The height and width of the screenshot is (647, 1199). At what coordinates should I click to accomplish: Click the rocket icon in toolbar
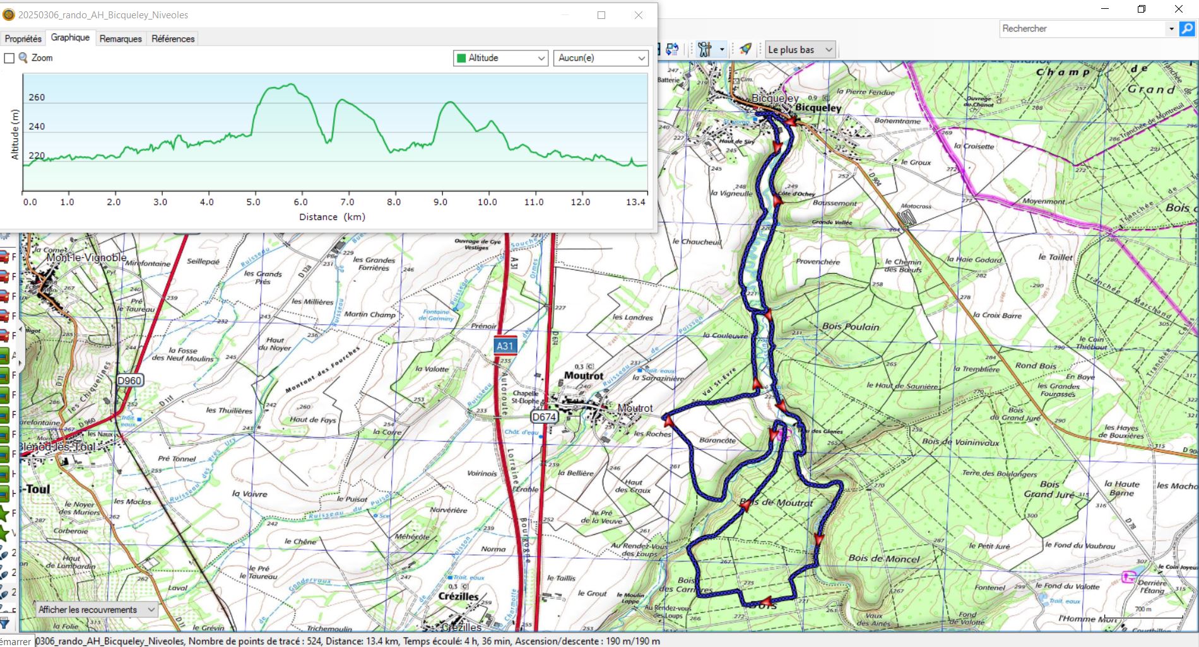coord(745,49)
